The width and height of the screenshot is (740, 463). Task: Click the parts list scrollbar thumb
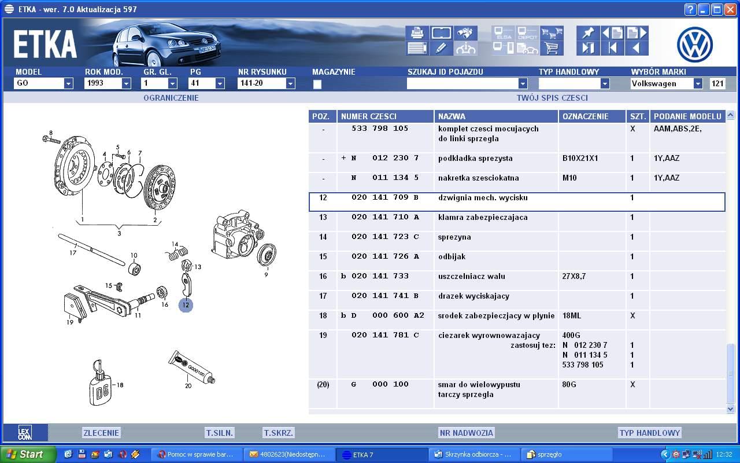731,373
